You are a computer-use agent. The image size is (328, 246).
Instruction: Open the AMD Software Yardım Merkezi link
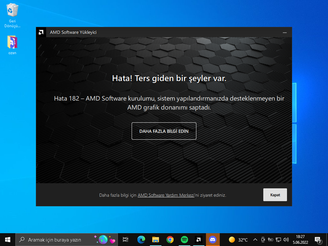coord(166,195)
